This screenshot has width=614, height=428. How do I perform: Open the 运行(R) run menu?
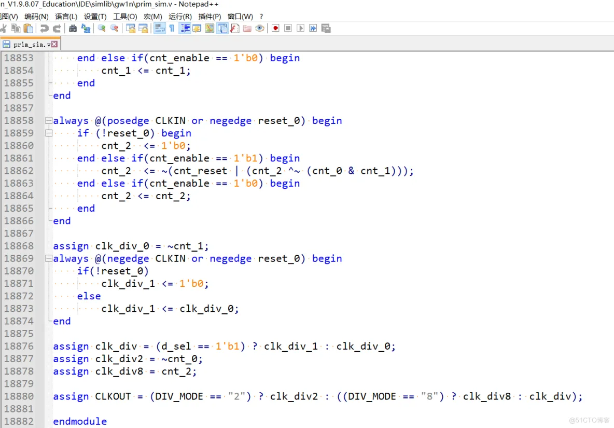pyautogui.click(x=180, y=17)
